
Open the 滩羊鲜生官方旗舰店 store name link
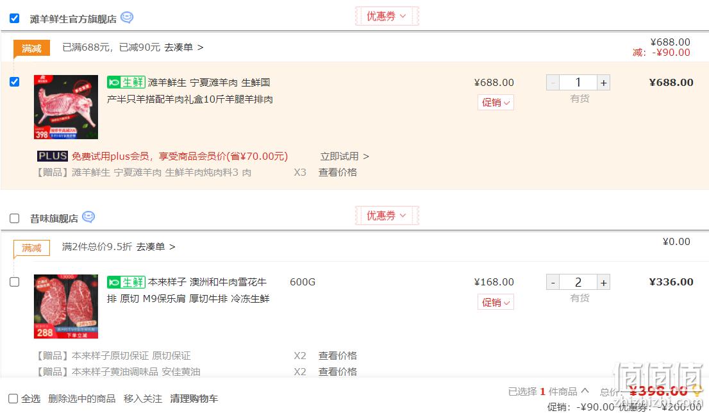click(x=73, y=19)
